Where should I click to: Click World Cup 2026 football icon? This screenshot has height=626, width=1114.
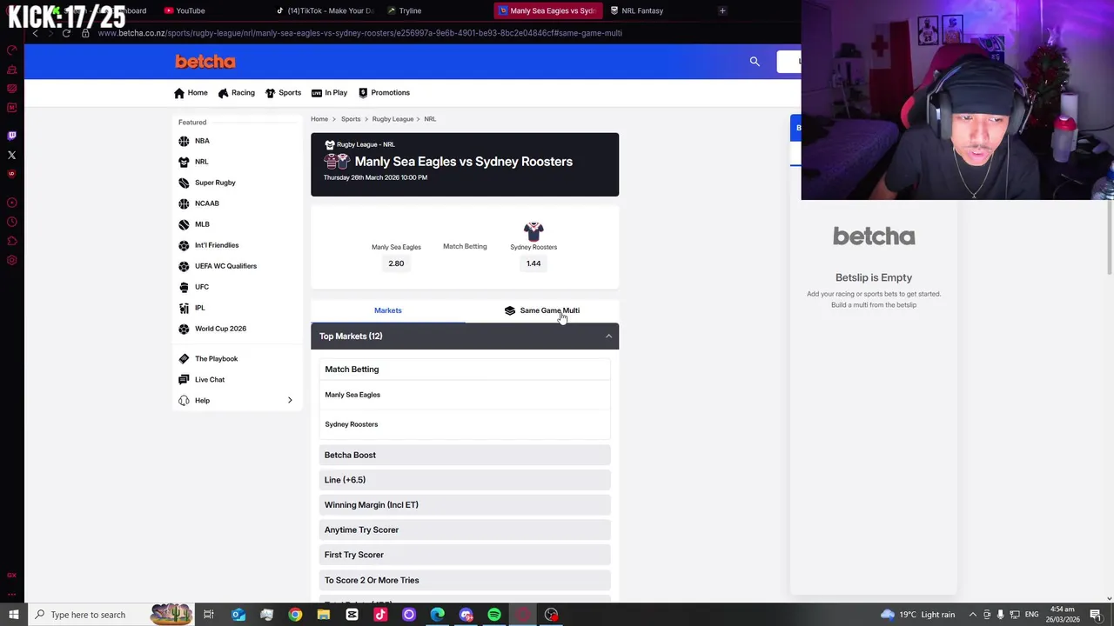click(184, 329)
